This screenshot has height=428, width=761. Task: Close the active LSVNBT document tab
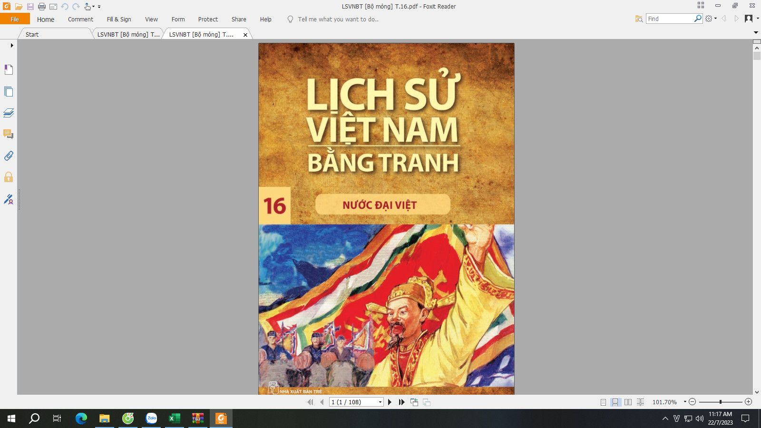pyautogui.click(x=245, y=35)
